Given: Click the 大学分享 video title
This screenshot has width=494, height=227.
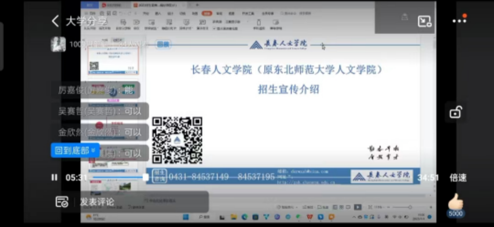Looking at the screenshot, I should pos(86,21).
